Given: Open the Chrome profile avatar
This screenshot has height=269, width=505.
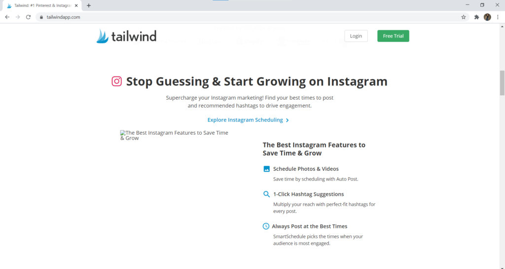Looking at the screenshot, I should pyautogui.click(x=487, y=17).
